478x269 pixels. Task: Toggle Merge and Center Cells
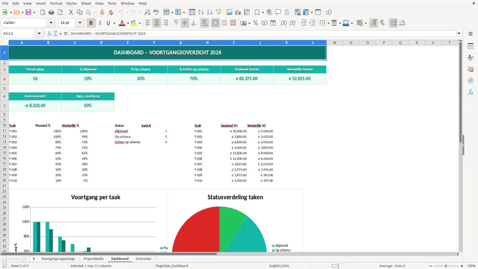click(215, 23)
